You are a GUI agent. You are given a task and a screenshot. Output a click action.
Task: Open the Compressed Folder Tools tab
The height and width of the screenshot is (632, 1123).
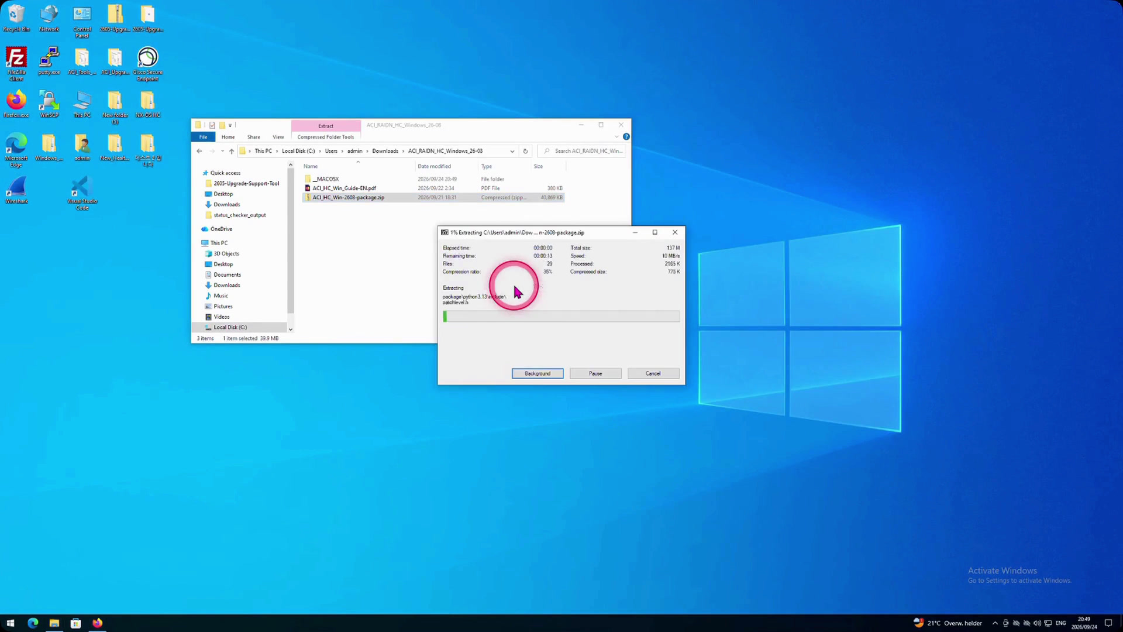[326, 137]
